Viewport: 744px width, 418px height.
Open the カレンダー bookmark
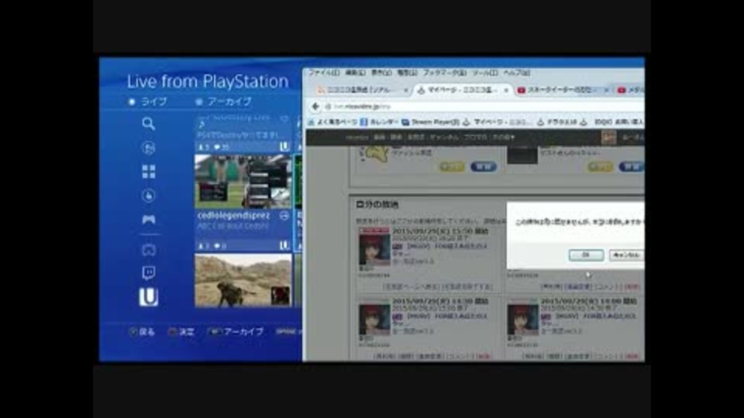(379, 122)
